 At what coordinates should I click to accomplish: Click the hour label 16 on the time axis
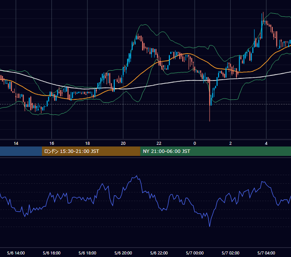(52, 143)
